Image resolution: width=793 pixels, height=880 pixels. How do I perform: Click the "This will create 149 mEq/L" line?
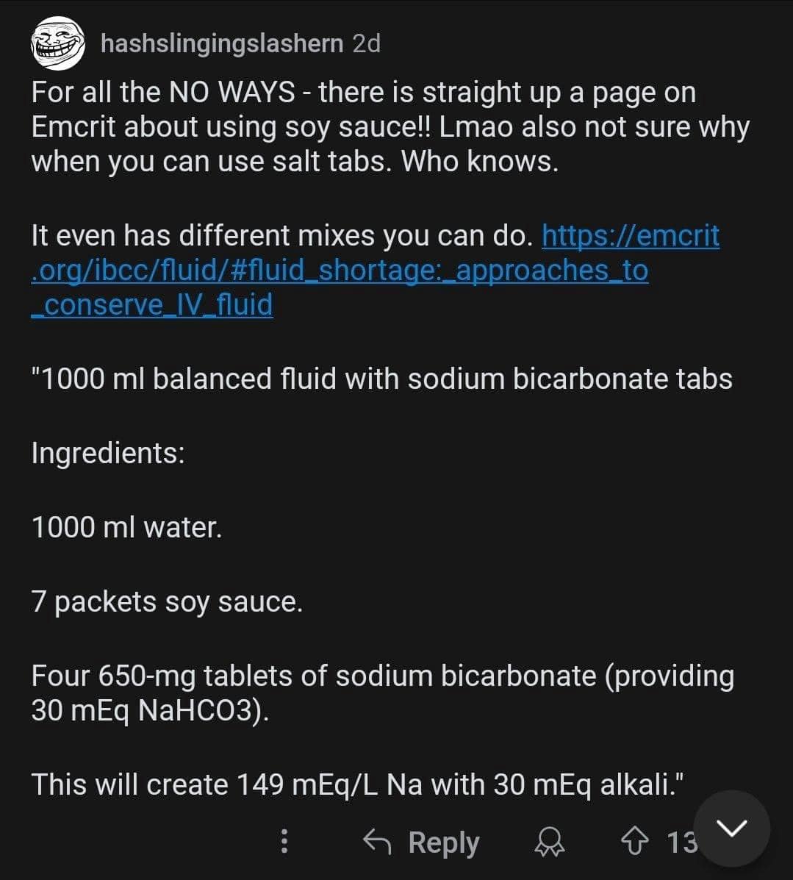coord(359,784)
